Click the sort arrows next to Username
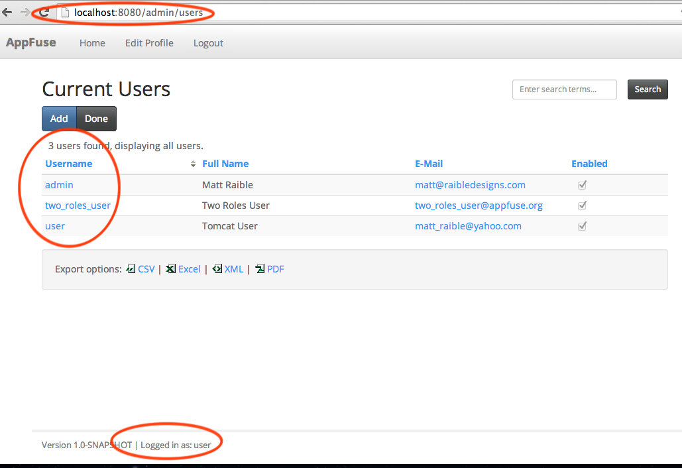Screen dimensions: 682x468 pos(193,163)
